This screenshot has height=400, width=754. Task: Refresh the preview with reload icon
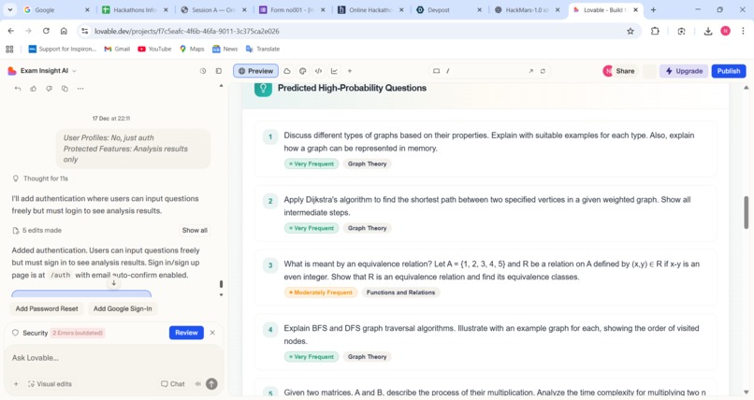click(543, 71)
